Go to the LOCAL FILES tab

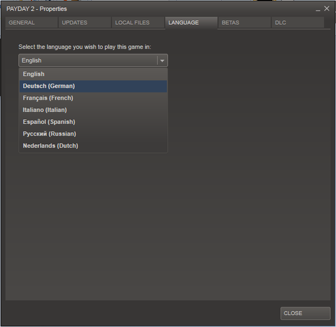138,22
